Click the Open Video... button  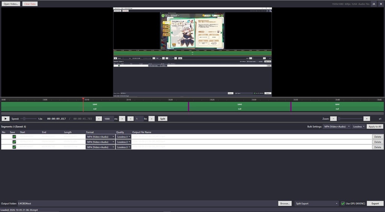(x=11, y=4)
